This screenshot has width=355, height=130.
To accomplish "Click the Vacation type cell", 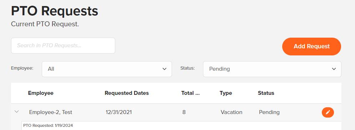I will (232, 112).
